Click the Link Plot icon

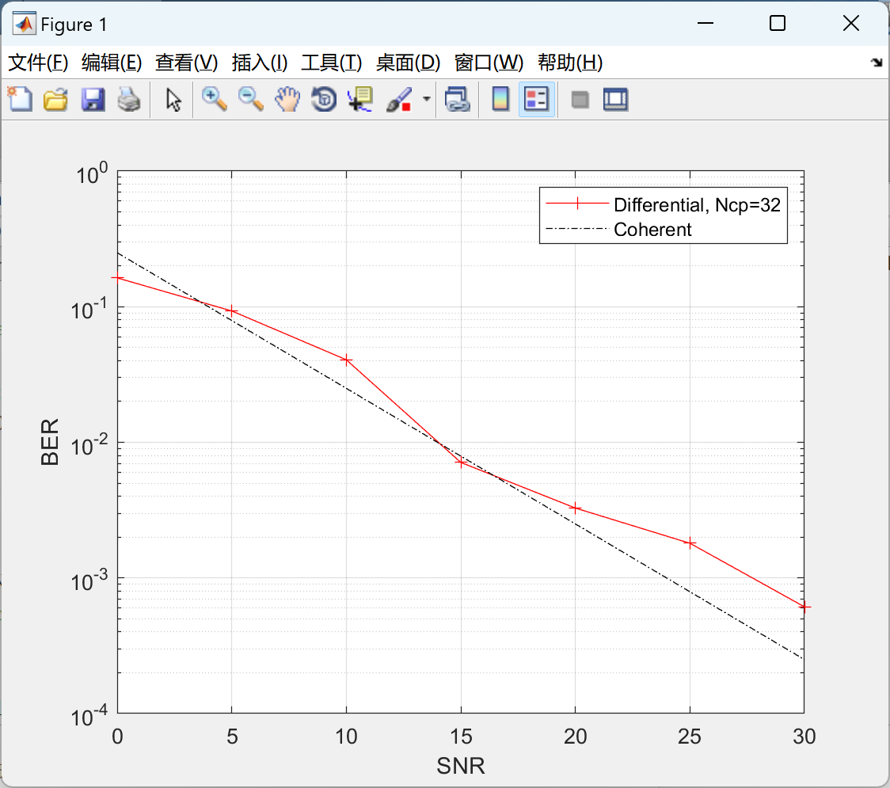[457, 99]
